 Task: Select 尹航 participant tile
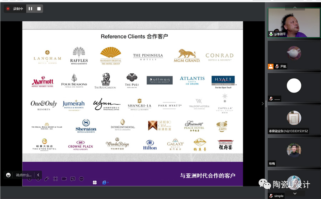[294, 54]
